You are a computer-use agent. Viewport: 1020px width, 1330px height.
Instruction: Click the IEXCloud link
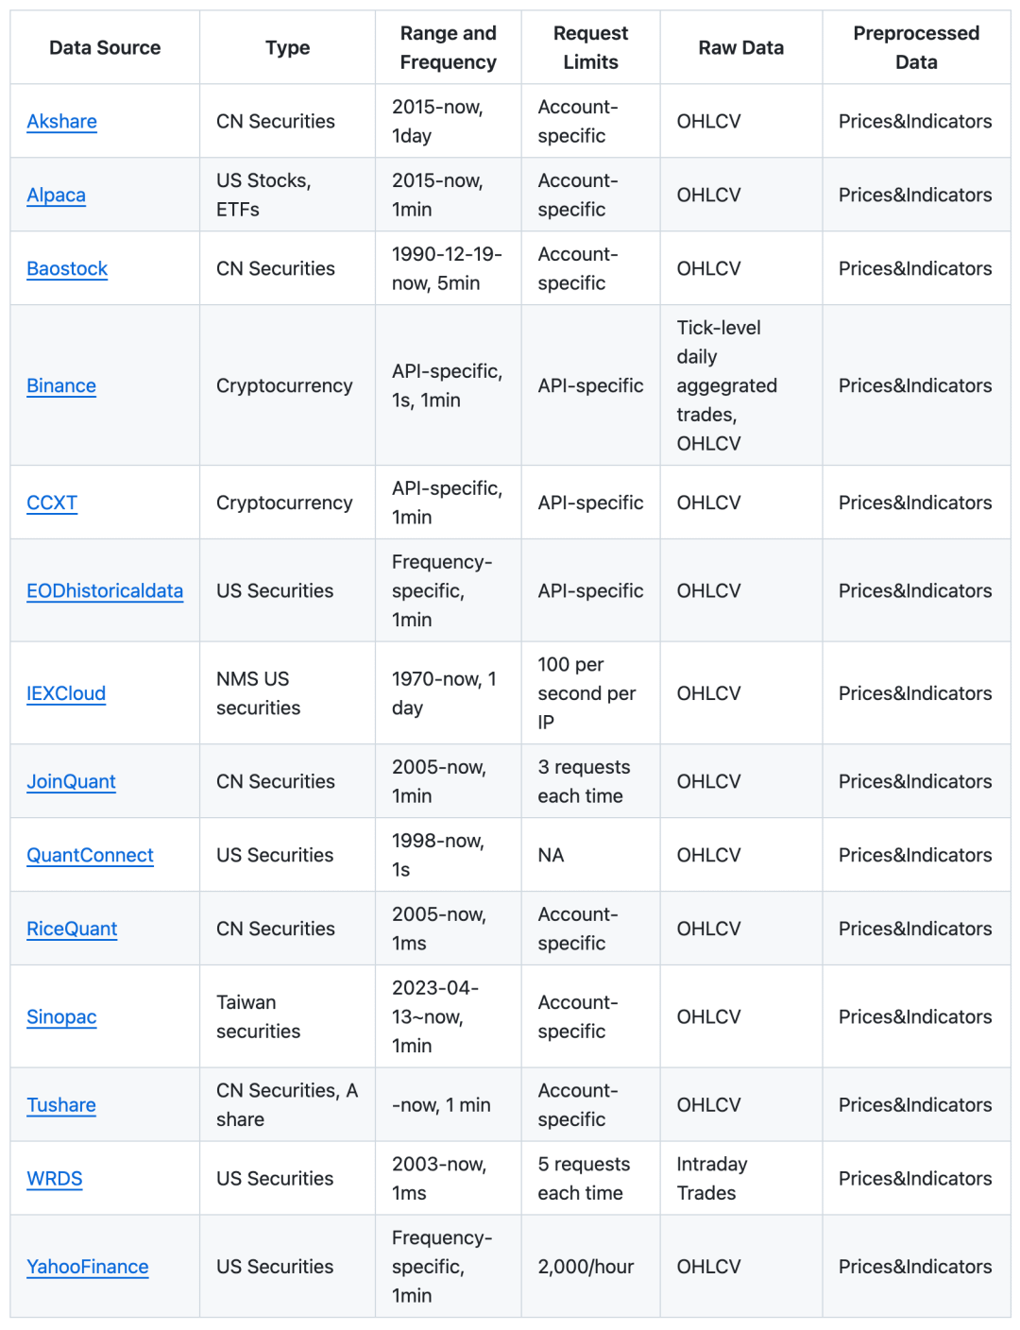coord(66,694)
